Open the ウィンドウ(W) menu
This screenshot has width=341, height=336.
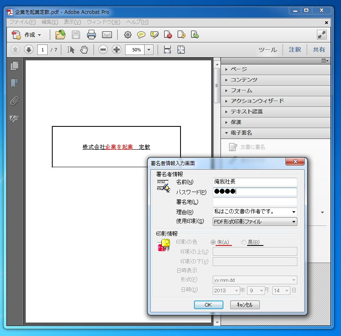pyautogui.click(x=103, y=22)
